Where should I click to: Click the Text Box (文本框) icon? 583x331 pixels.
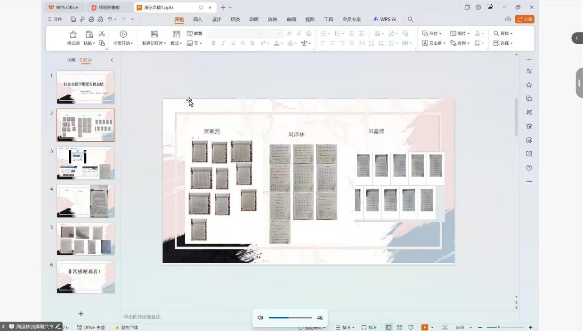(x=425, y=43)
